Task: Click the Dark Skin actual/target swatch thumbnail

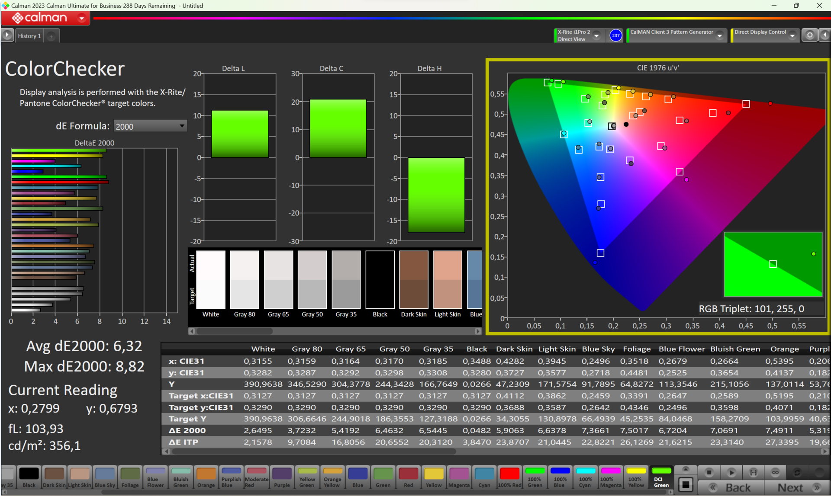Action: coord(413,280)
